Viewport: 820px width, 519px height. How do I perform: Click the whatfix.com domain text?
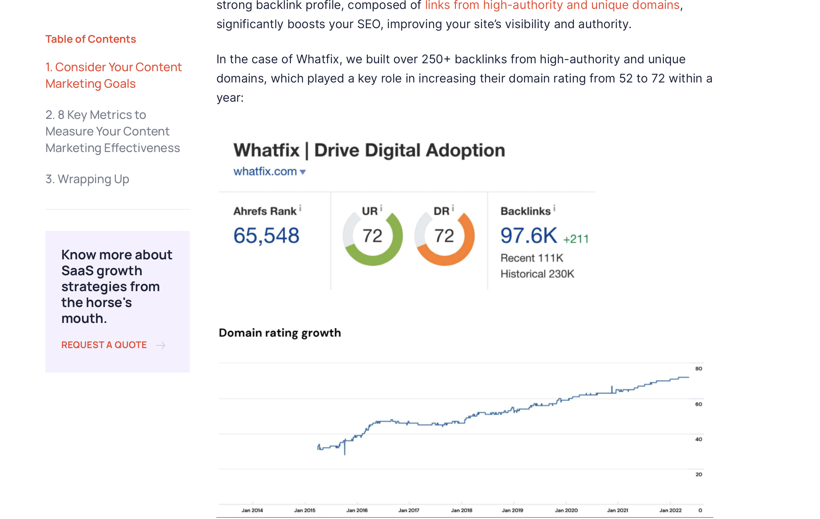click(265, 171)
